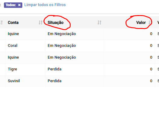159x136 pixels.
Task: Sort by the Conta column icon
Action: pyautogui.click(x=40, y=22)
